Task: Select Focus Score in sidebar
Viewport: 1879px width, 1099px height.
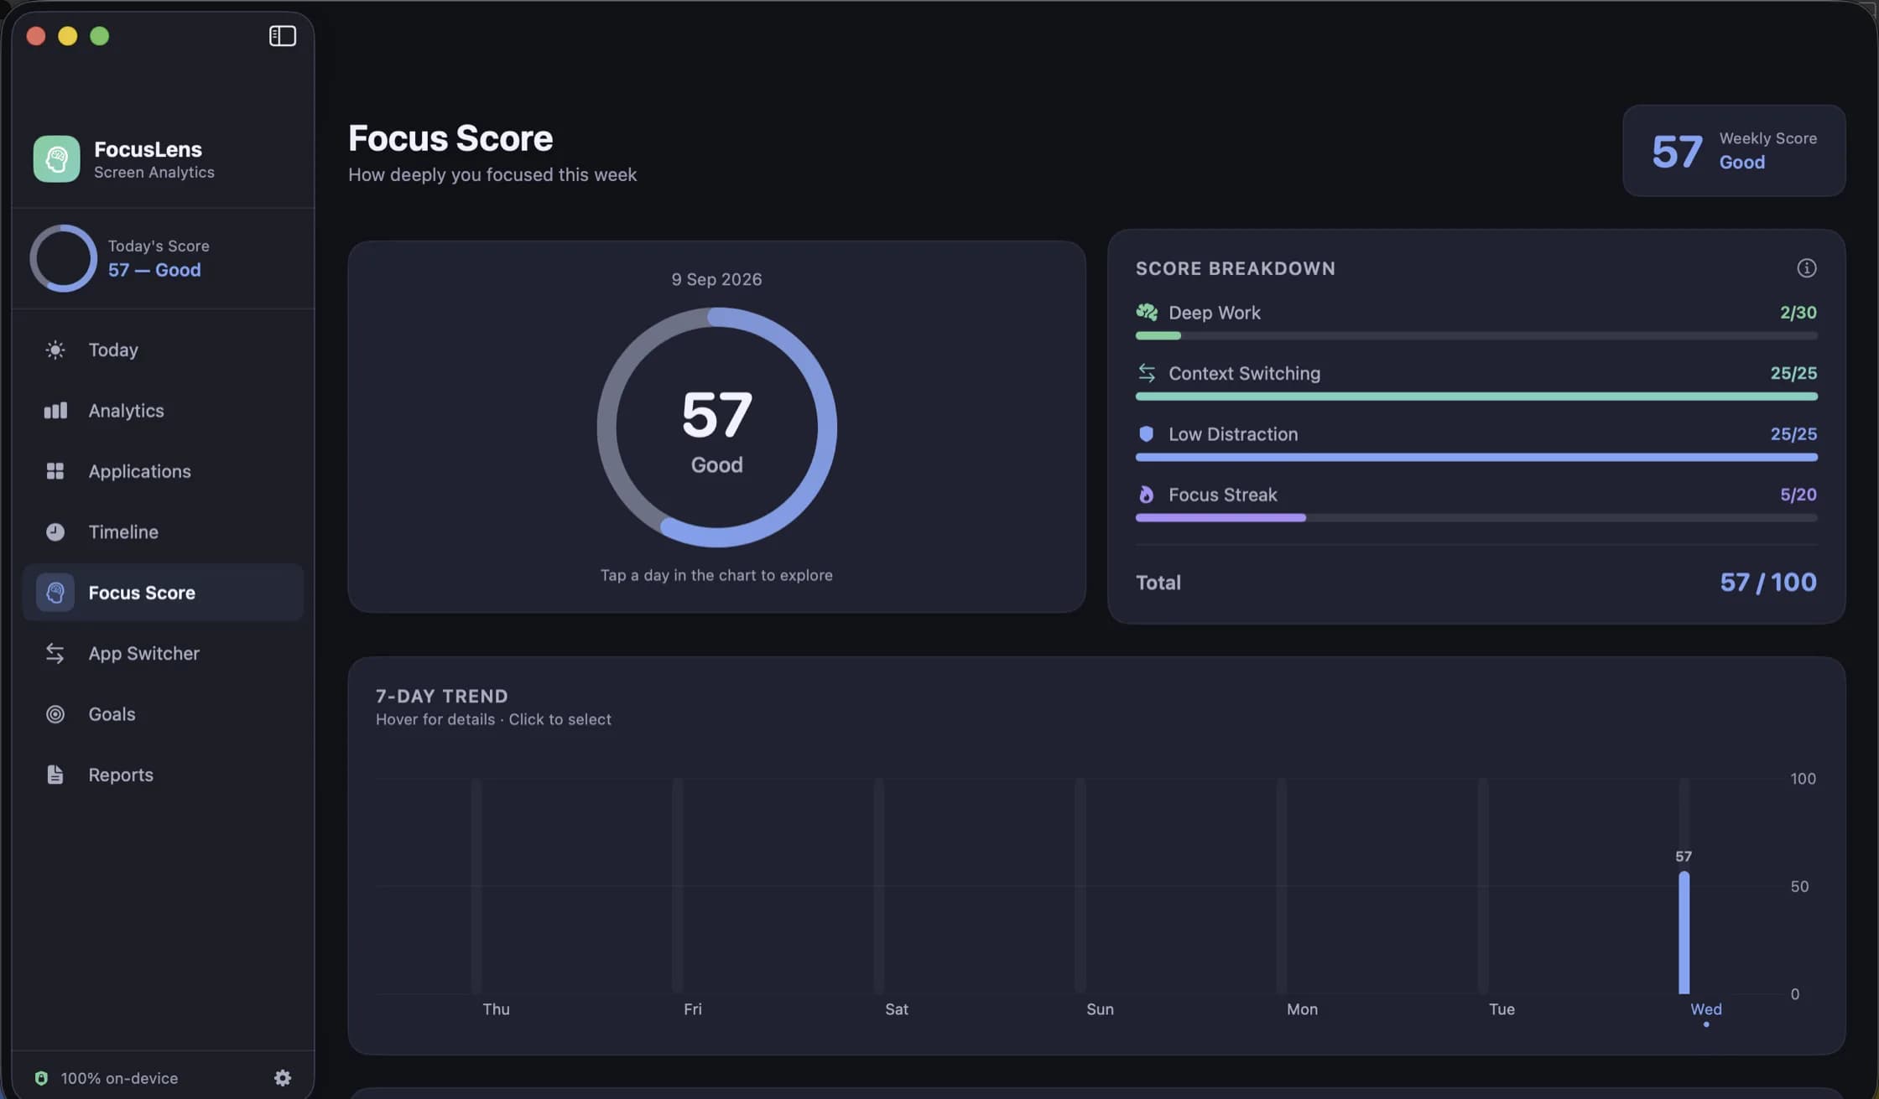Action: point(163,593)
